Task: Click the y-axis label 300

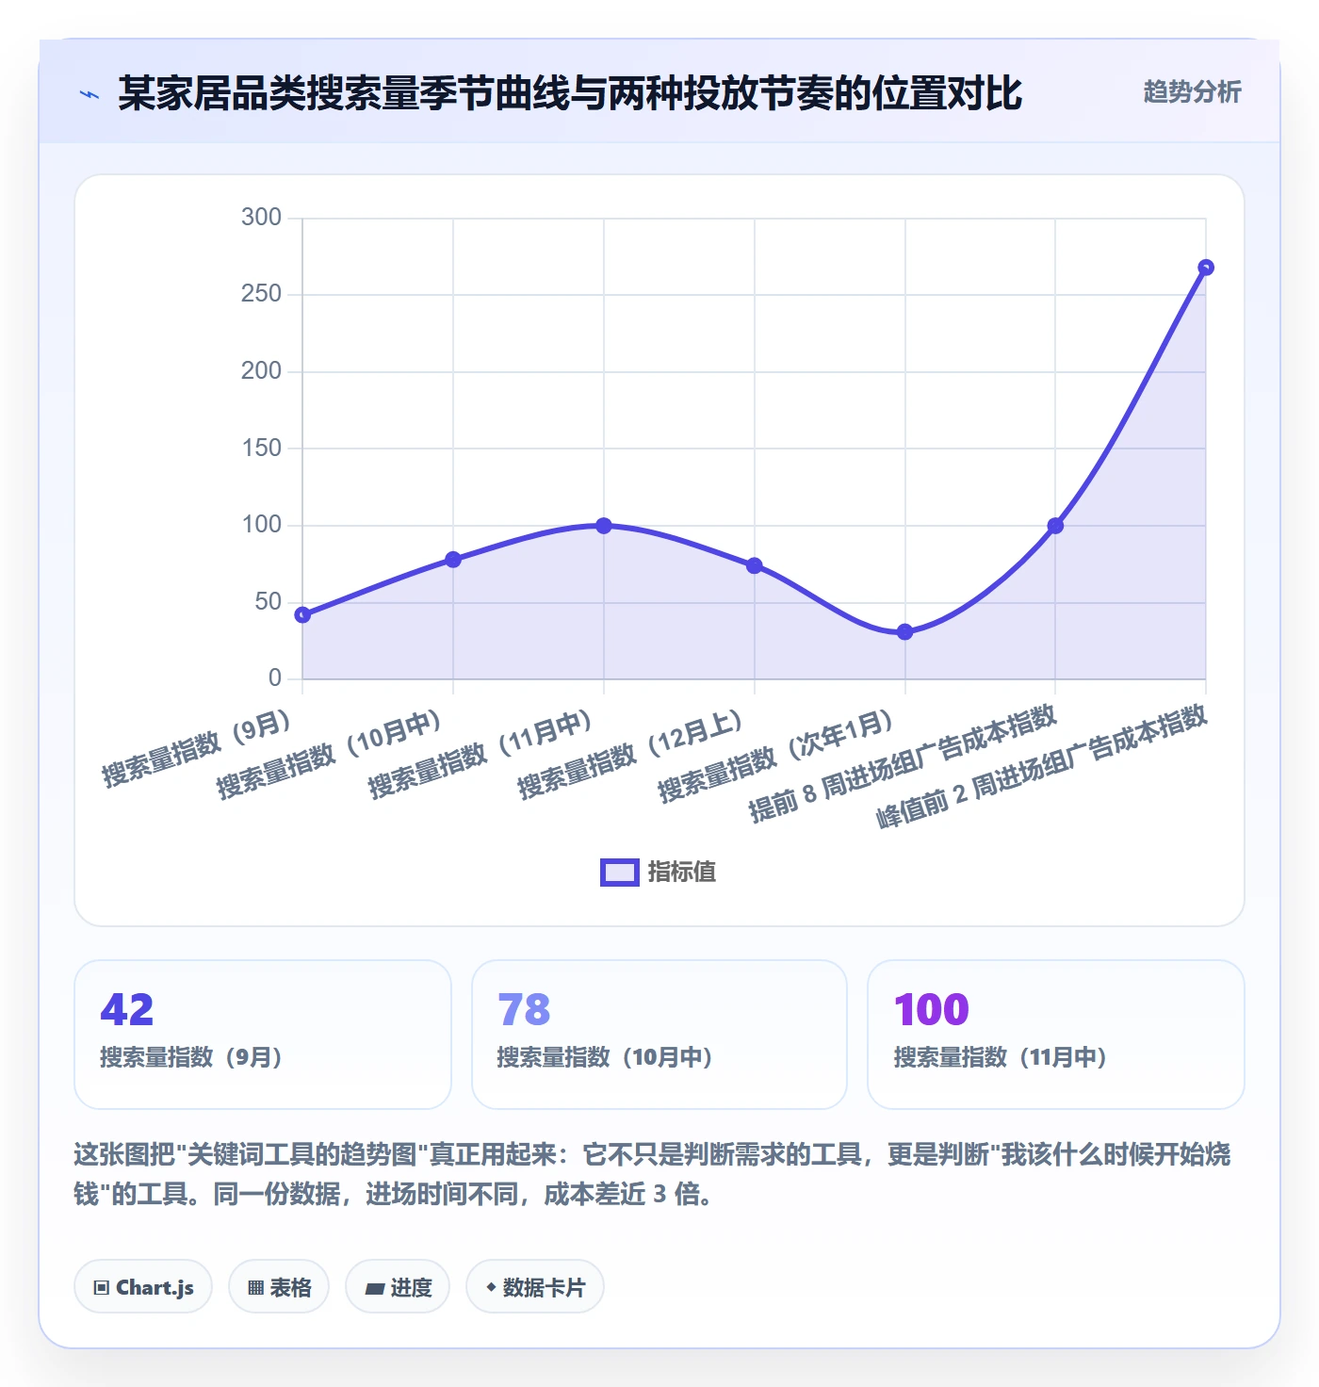Action: (x=261, y=218)
